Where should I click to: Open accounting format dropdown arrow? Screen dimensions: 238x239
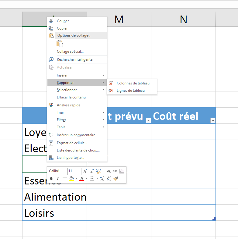click(x=103, y=171)
